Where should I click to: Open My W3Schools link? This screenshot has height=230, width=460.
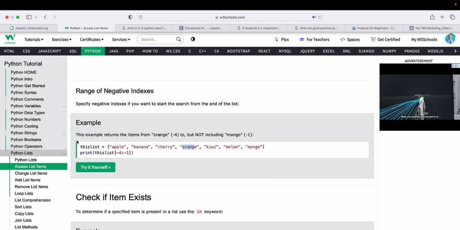[424, 39]
